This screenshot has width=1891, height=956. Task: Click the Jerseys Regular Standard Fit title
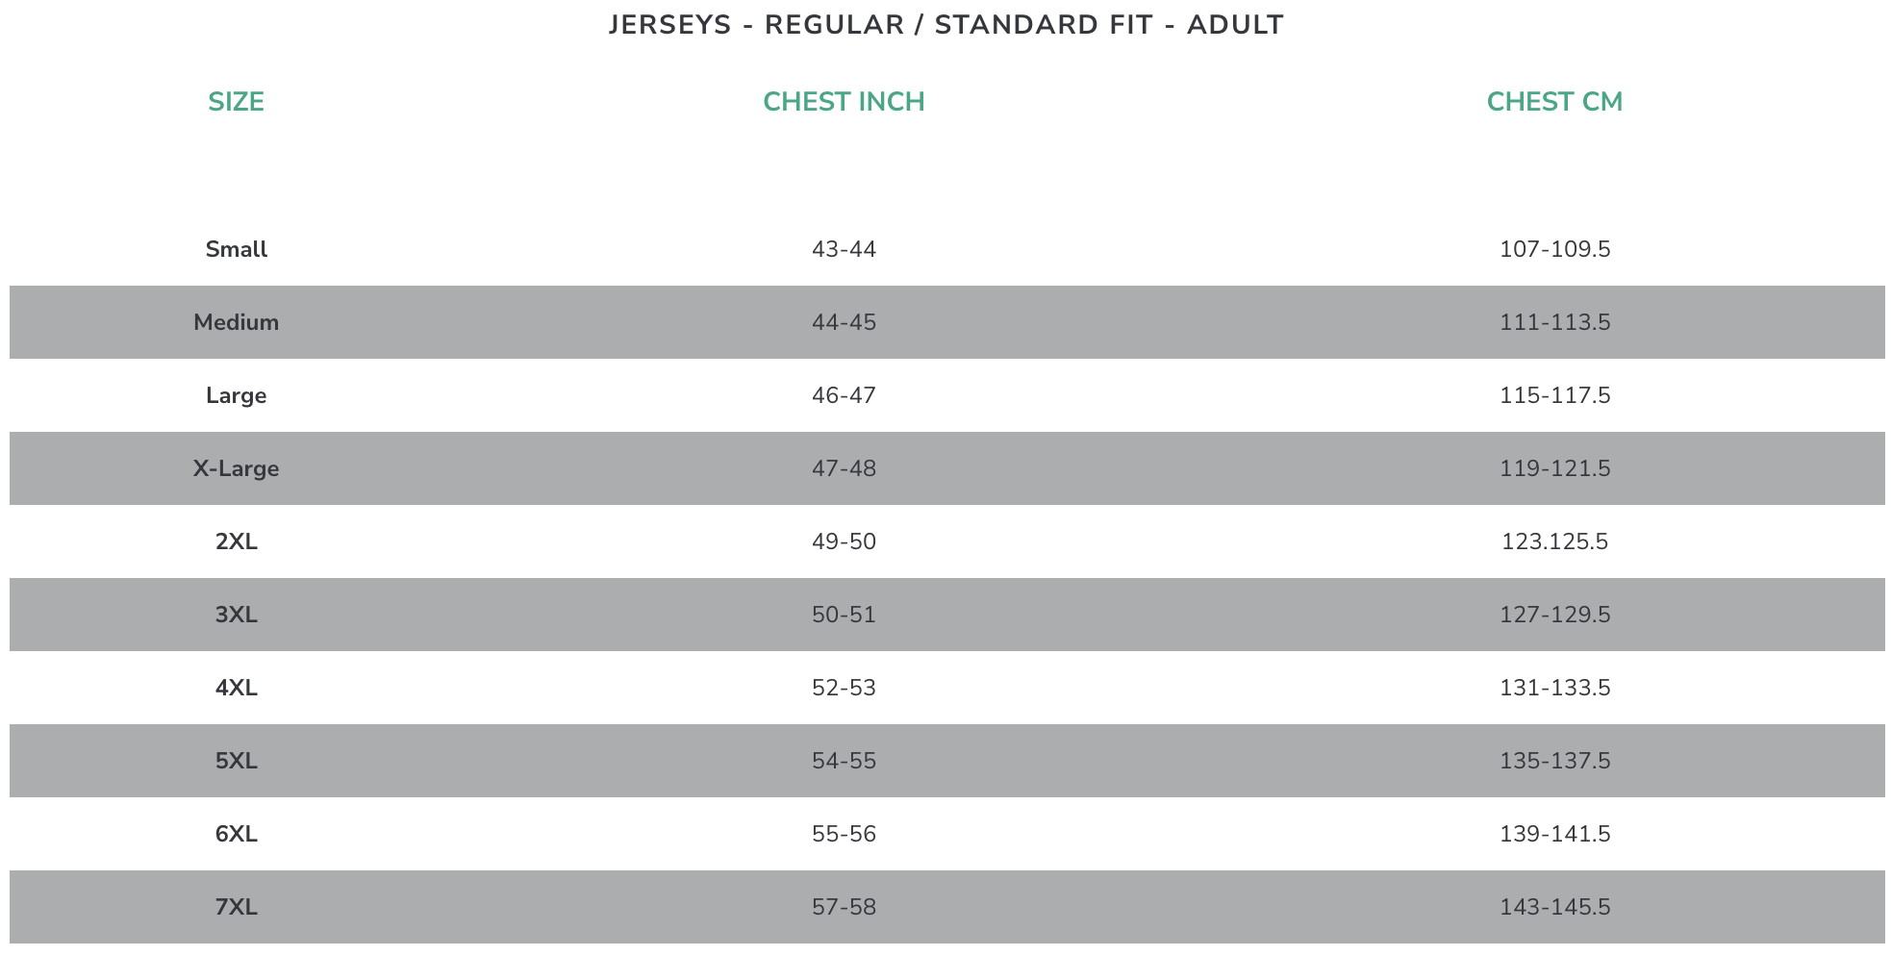945,25
